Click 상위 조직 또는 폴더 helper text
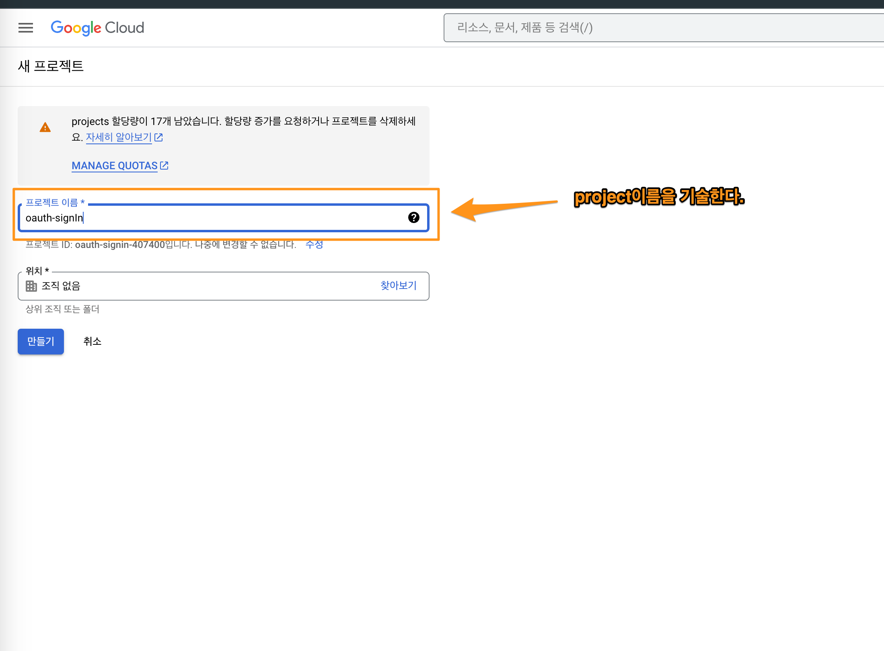884x651 pixels. pos(62,309)
